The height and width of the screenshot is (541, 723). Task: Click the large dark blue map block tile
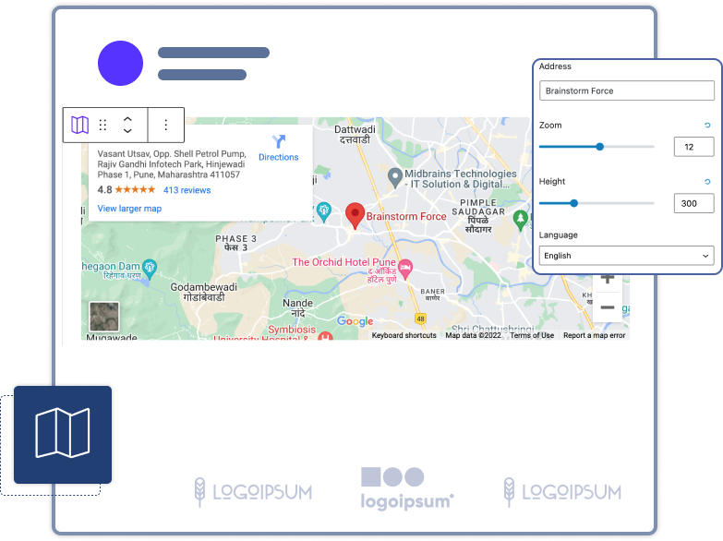[63, 435]
